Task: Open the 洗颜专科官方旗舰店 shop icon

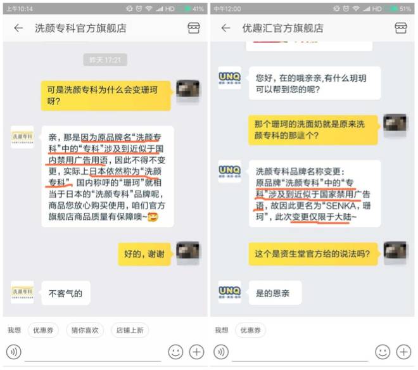Action: coord(194,28)
